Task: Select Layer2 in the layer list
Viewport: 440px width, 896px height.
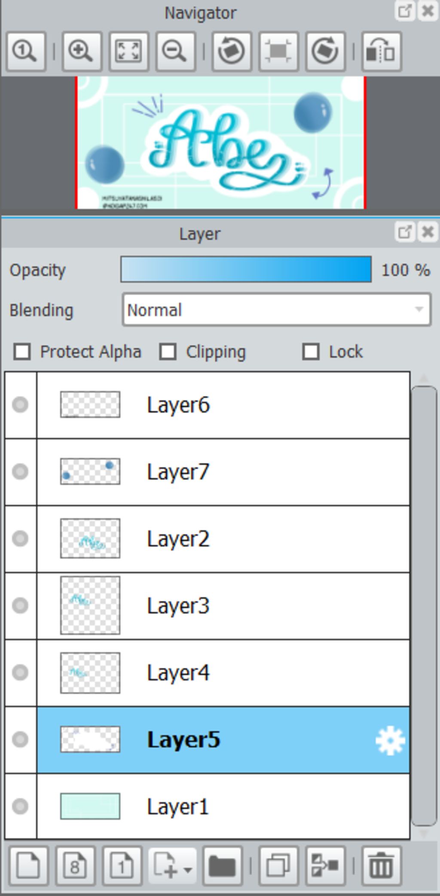Action: 223,539
